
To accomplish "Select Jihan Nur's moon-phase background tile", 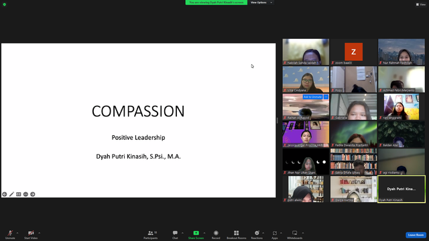I will (306, 162).
